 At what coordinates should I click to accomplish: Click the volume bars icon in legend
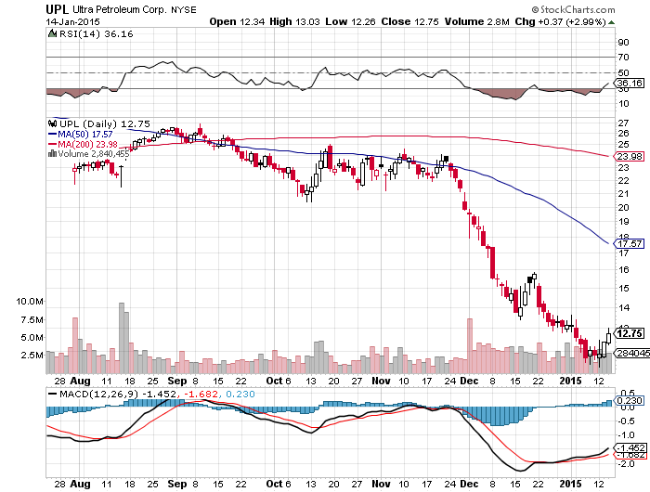coord(52,154)
